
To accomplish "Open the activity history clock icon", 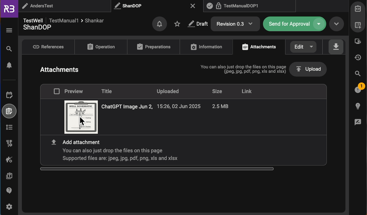I will point(358,58).
